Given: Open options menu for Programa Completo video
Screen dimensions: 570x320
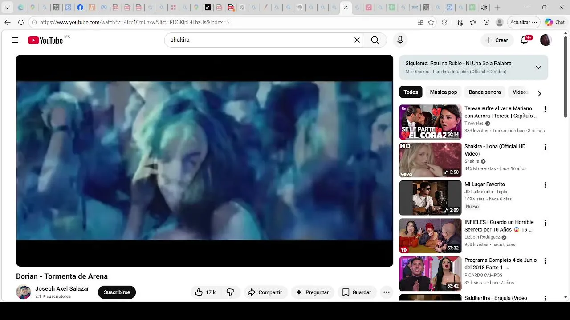Looking at the screenshot, I should coord(545,261).
